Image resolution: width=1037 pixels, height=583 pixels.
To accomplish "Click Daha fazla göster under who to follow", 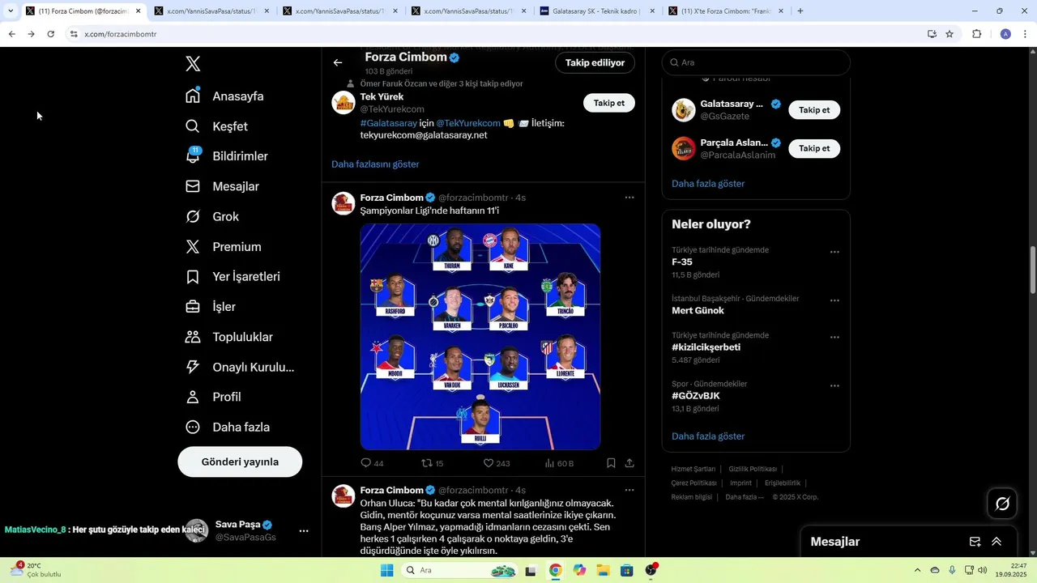I will tap(708, 183).
